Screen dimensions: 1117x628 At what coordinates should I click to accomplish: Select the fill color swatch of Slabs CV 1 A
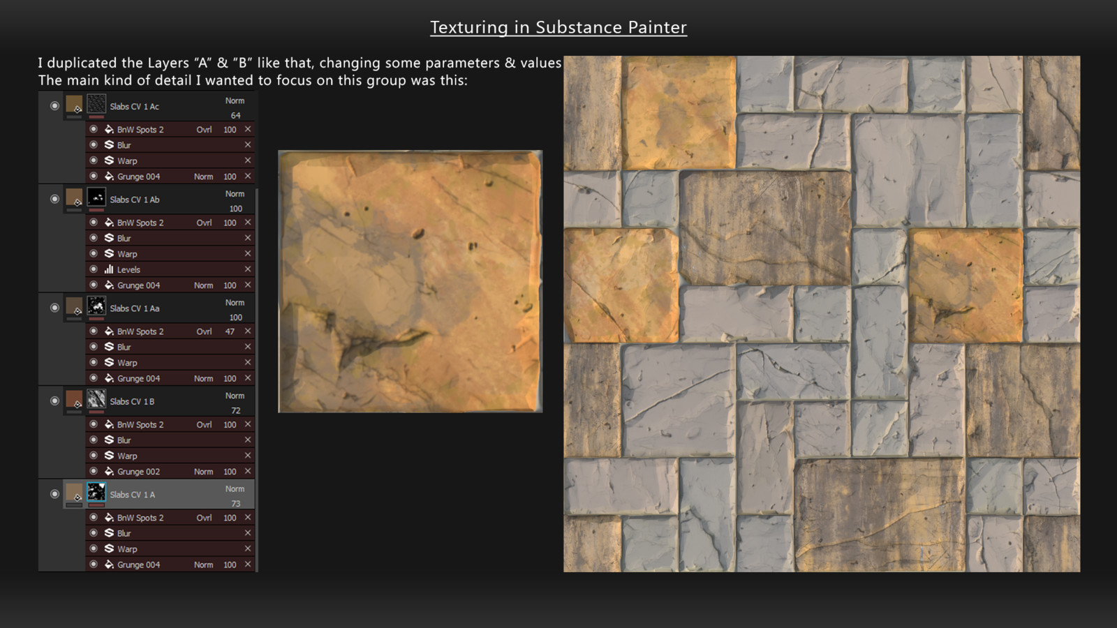(x=74, y=493)
